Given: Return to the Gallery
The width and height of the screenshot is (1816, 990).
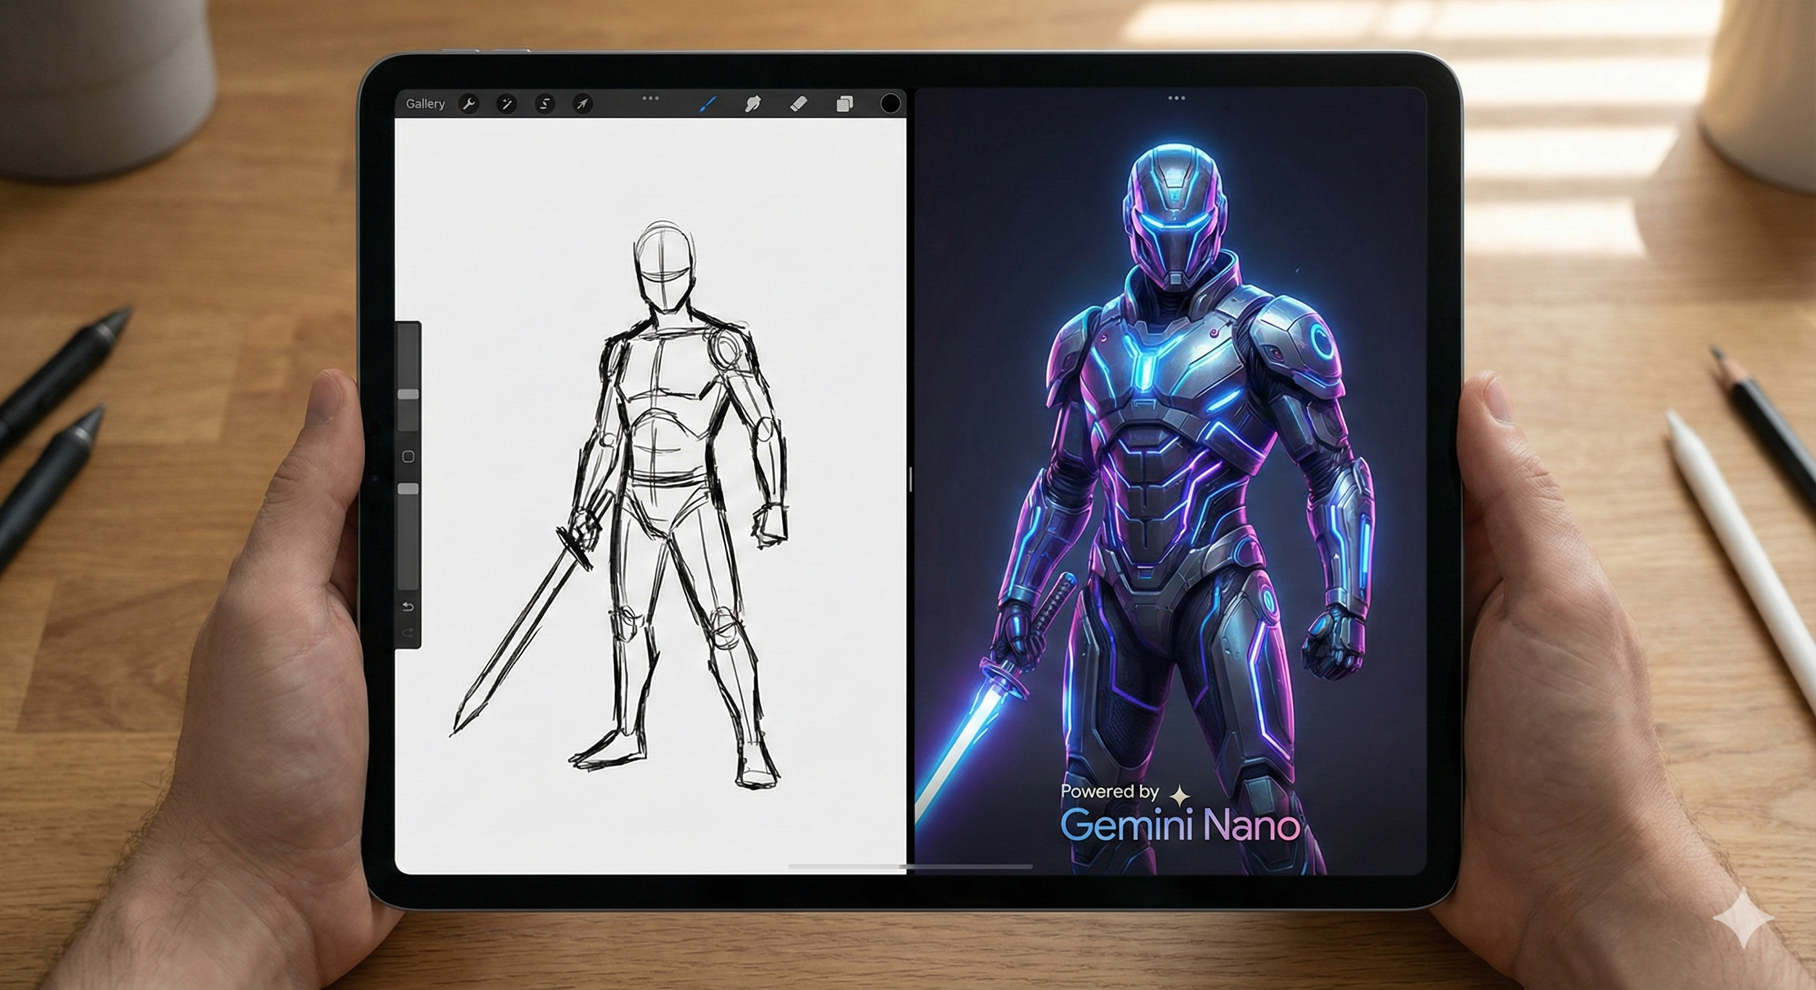Looking at the screenshot, I should tap(425, 104).
